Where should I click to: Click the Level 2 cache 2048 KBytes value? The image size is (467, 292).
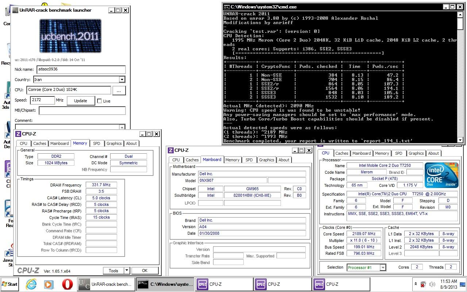(421, 247)
